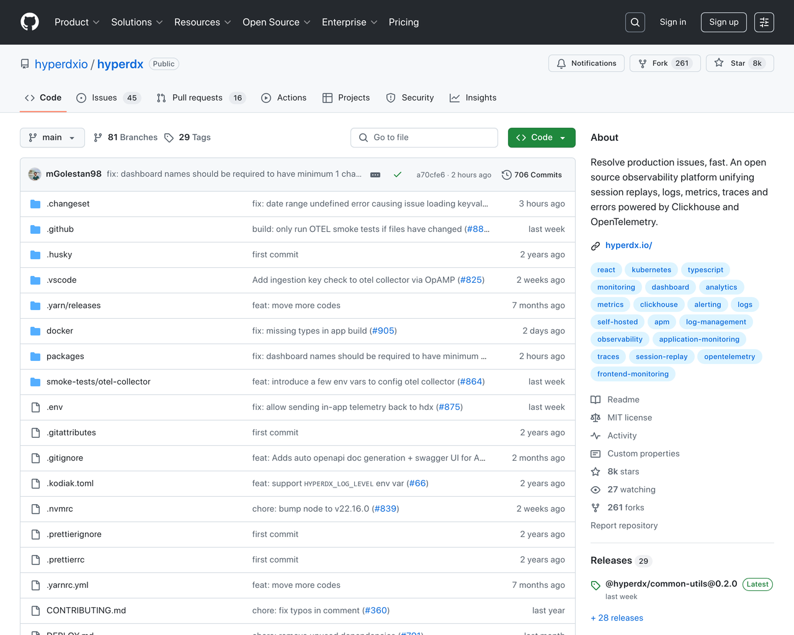Open mGolestan98 avatar in commit bar
Viewport: 794px width, 635px height.
coord(35,174)
